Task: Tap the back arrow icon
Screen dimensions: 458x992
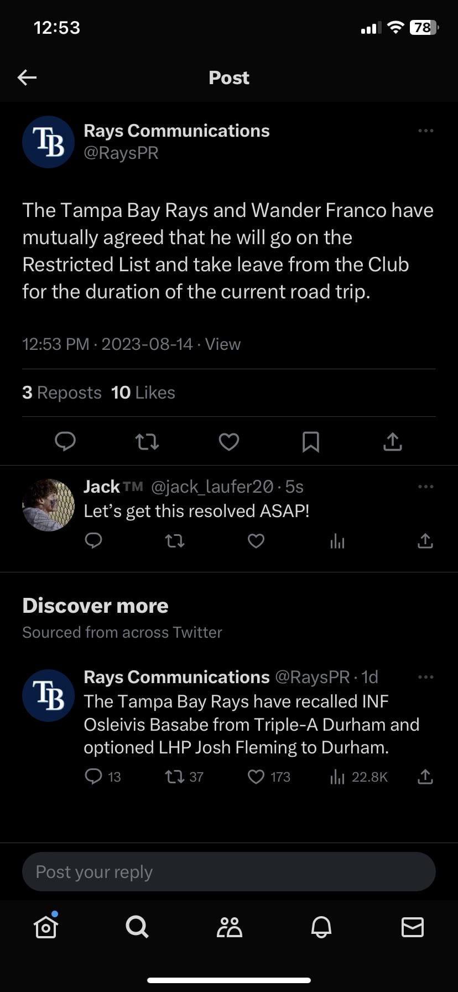Action: (x=27, y=77)
